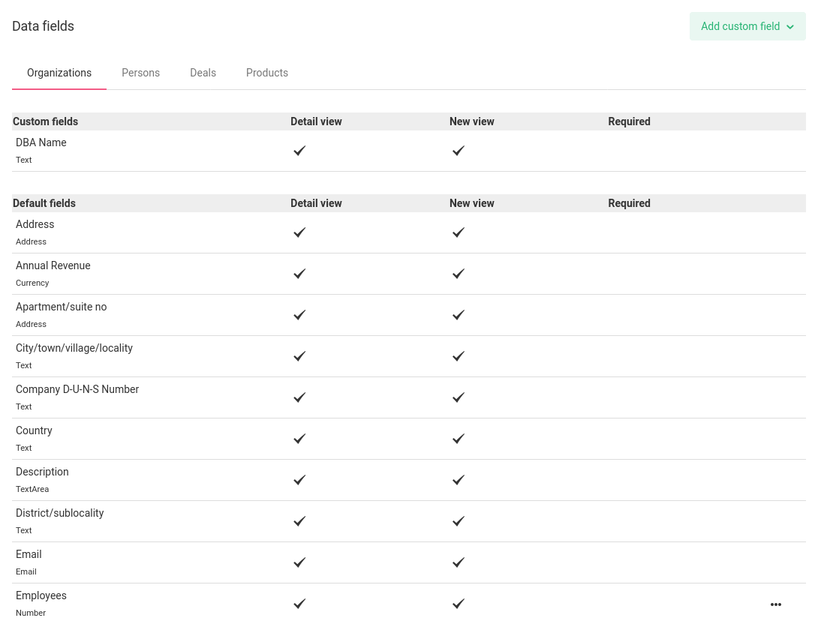Click Detail view checkmark for Annual Revenue
The width and height of the screenshot is (818, 624).
(x=299, y=274)
